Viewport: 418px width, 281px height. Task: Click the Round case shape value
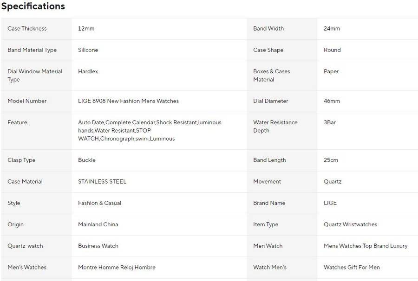pos(332,50)
